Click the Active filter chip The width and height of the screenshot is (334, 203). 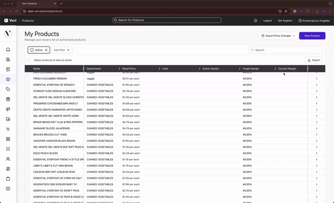[x=38, y=50]
